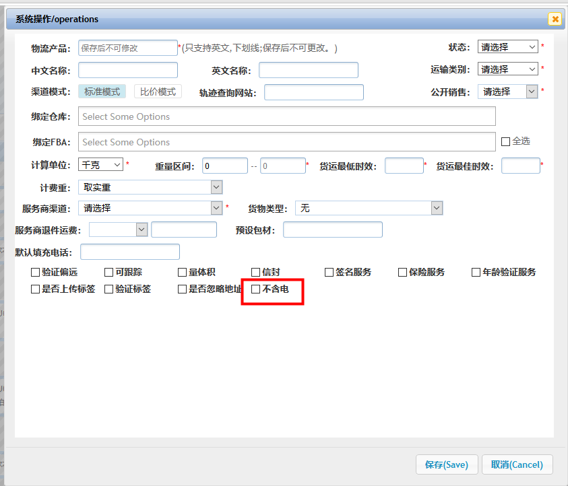
Task: Check the 全选 box for FBA
Action: pos(506,141)
